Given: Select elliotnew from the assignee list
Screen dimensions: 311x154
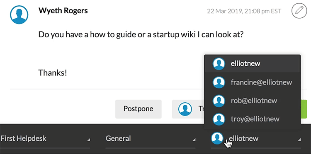Looking at the screenshot, I should pos(252,63).
